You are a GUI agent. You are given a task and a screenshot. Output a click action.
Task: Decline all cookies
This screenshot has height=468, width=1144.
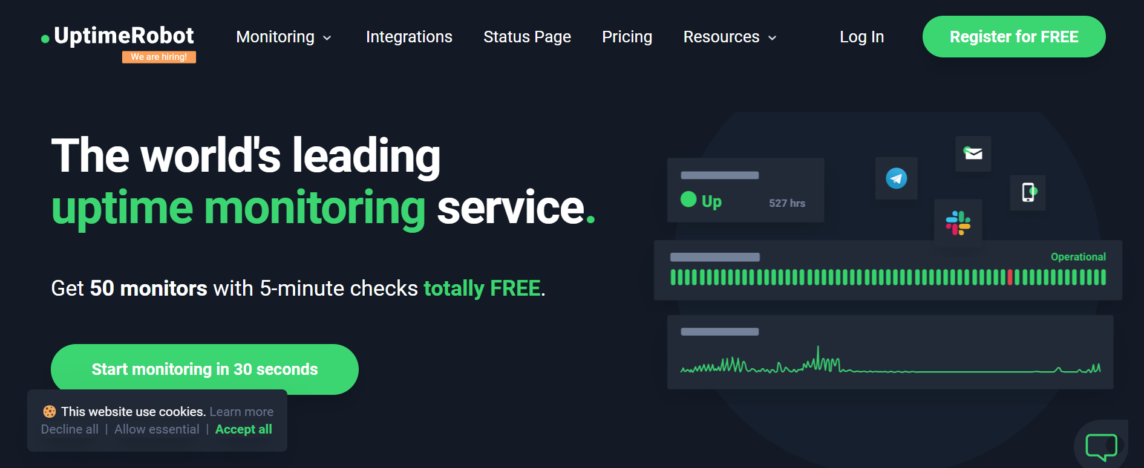tap(70, 429)
